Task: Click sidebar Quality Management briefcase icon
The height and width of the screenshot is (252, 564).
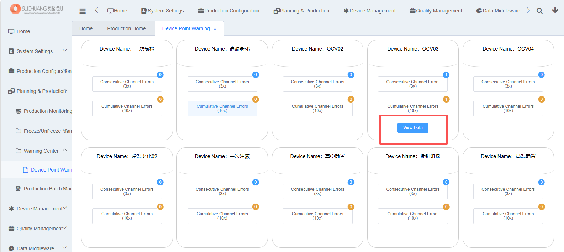Action: coord(11,229)
